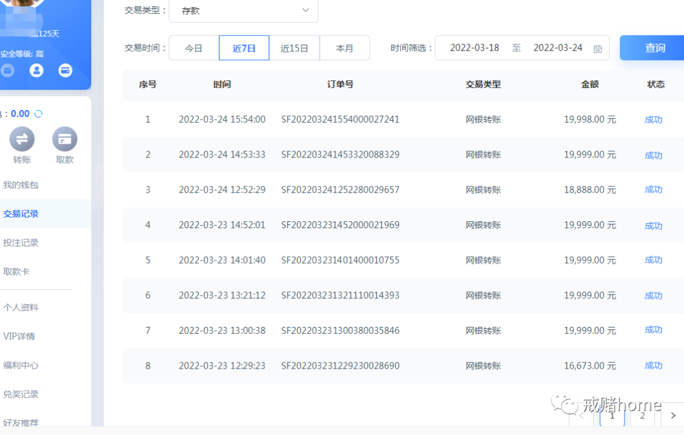
Task: Click 成功 status for 15:54:00 transaction
Action: click(x=654, y=119)
